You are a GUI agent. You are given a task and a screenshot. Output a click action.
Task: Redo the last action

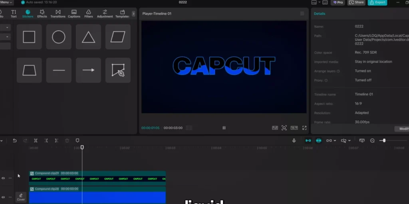25,140
